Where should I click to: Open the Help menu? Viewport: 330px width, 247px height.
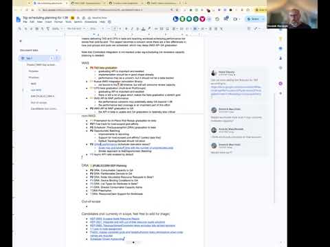coord(102,22)
